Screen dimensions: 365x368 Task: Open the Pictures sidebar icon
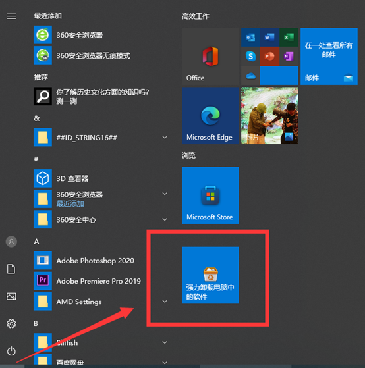[11, 296]
